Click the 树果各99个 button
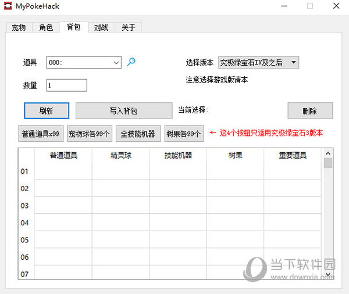349x294 pixels. pyautogui.click(x=184, y=134)
